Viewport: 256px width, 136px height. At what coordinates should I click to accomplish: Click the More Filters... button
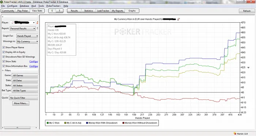21,103
